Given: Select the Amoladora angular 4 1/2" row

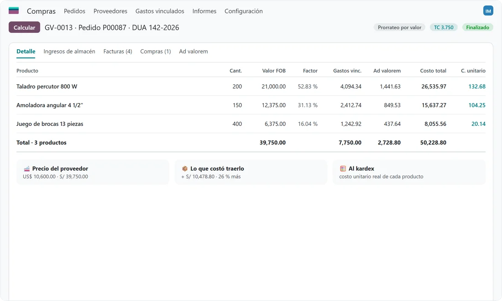Looking at the screenshot, I should click(251, 105).
